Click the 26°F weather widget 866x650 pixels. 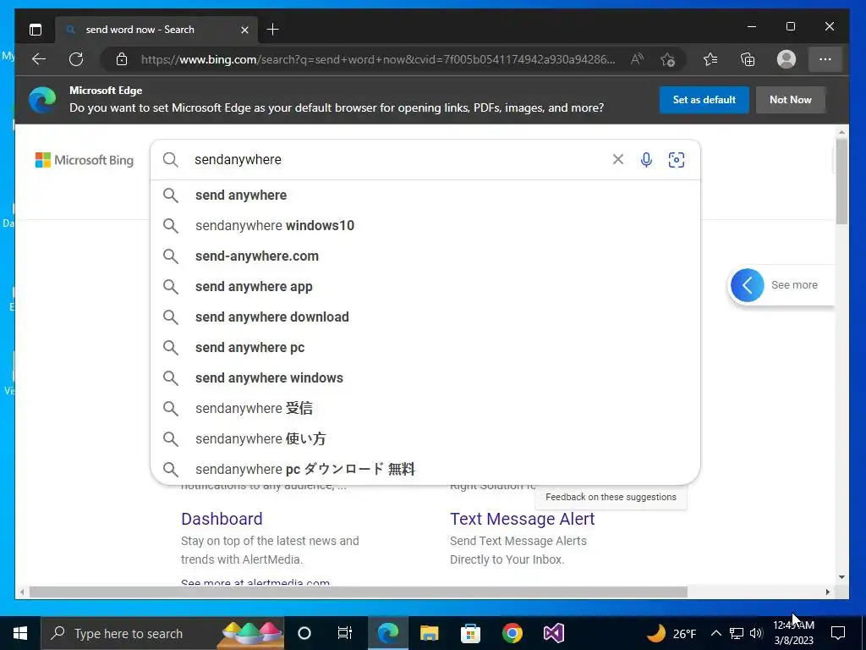[x=671, y=633]
